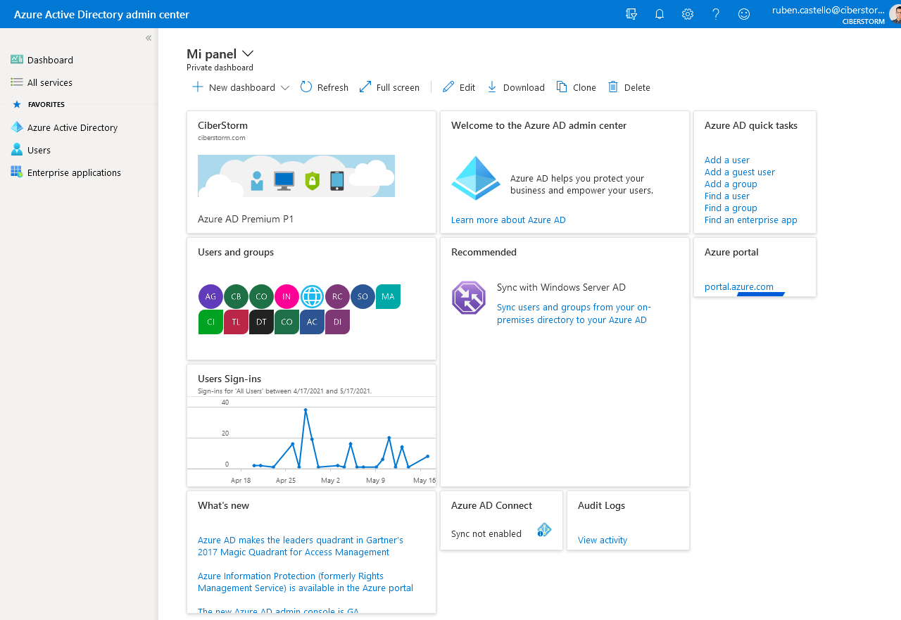Click Find an enterprise app quick task
Screen dimensions: 901x620
coord(751,220)
